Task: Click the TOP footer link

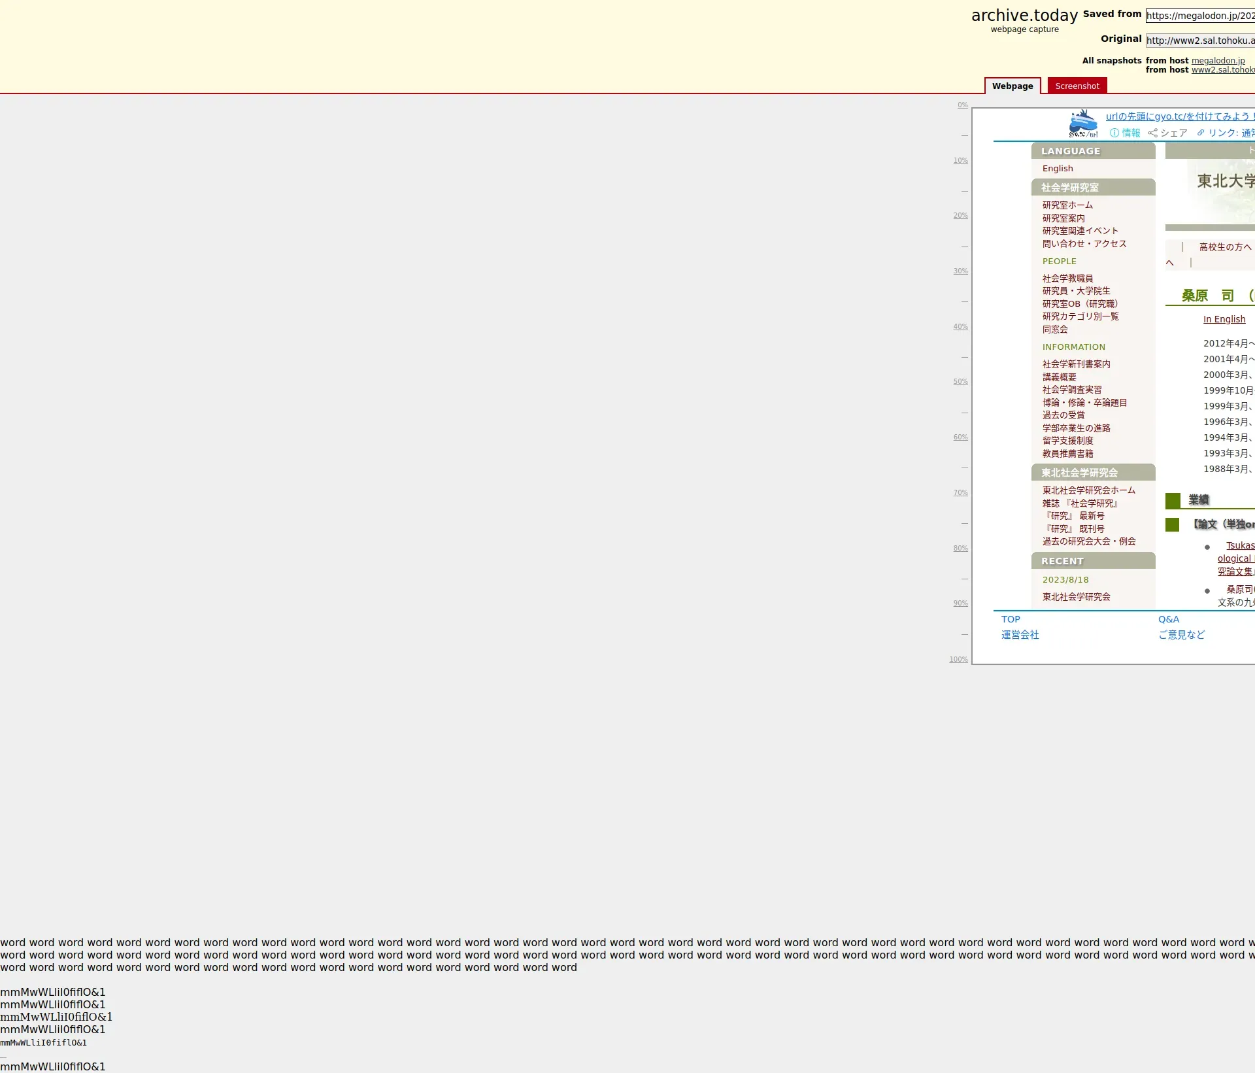Action: [1010, 619]
